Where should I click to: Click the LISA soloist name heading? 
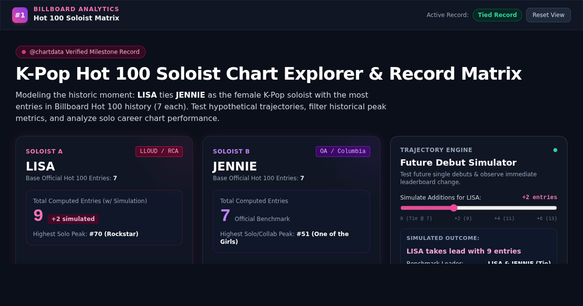(40, 167)
